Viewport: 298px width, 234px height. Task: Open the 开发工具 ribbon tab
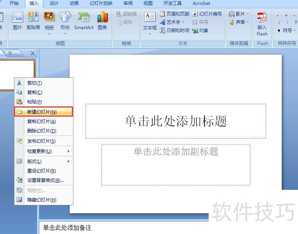pos(173,3)
